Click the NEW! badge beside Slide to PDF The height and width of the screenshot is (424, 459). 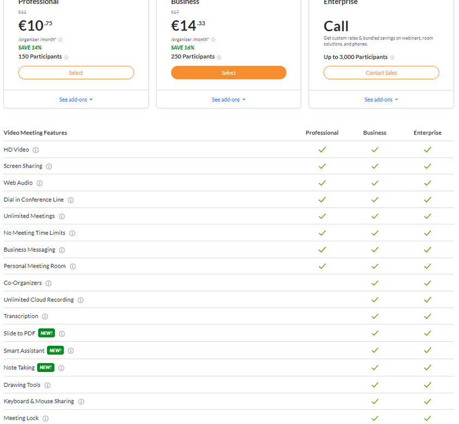[46, 333]
